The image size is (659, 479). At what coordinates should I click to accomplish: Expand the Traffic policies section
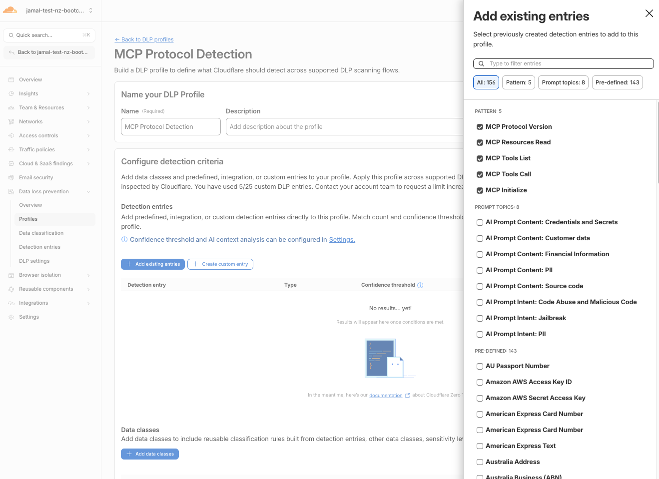pos(88,150)
